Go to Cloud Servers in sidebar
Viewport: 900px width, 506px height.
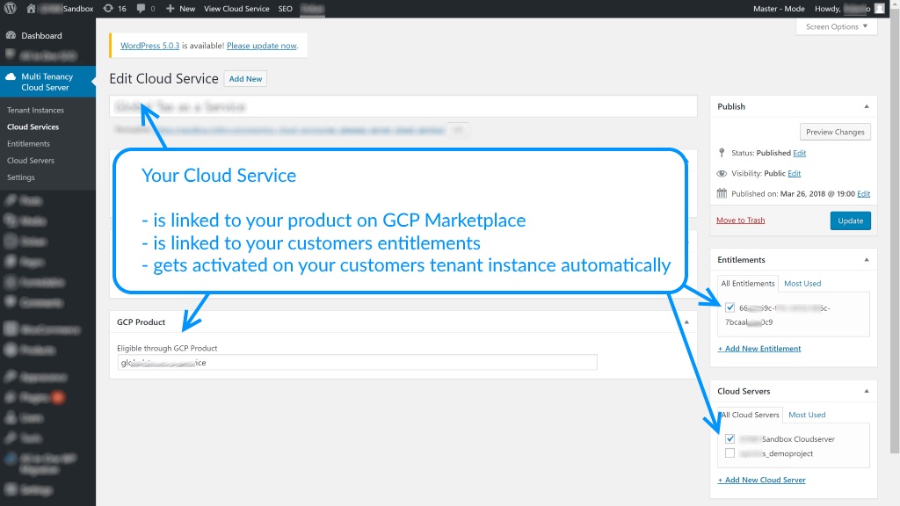coord(31,161)
